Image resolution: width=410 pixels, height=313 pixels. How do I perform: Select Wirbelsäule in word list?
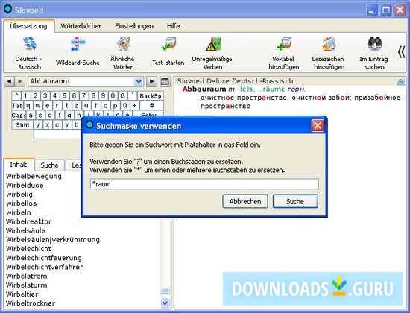[x=25, y=231]
